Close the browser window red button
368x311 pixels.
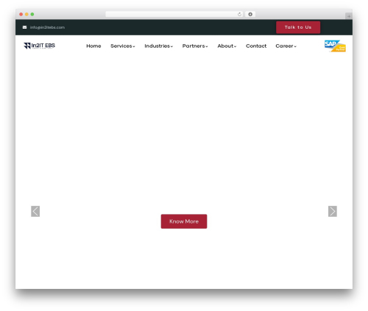(21, 14)
